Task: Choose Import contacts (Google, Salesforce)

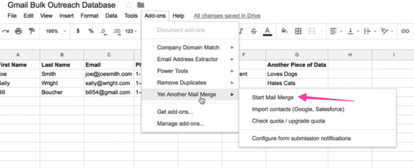Action: [318, 109]
